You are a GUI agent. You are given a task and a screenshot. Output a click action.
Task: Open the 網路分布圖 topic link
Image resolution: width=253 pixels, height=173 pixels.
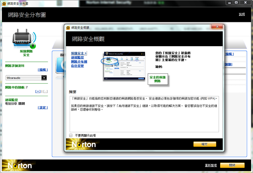79,62
